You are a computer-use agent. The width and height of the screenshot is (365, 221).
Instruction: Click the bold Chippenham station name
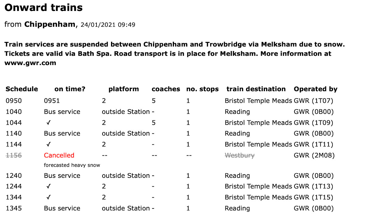(50, 24)
